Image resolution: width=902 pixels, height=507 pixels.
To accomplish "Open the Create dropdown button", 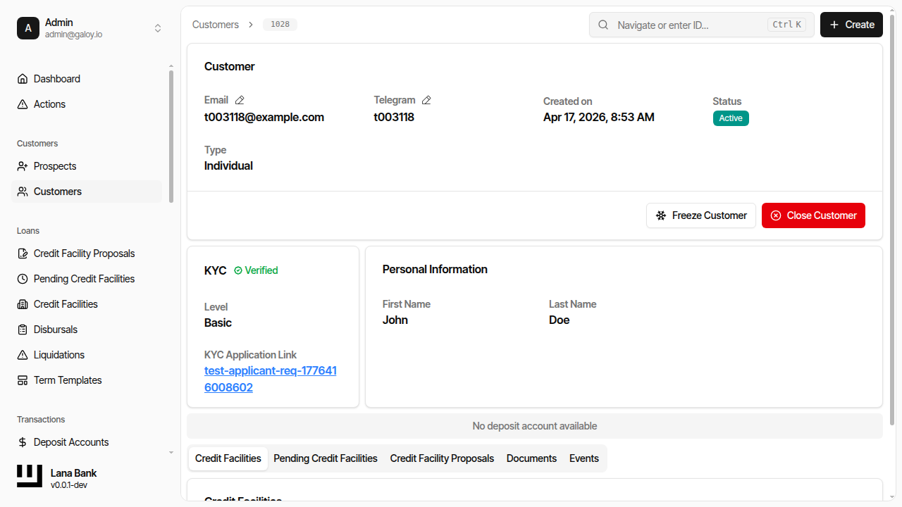I will (851, 25).
